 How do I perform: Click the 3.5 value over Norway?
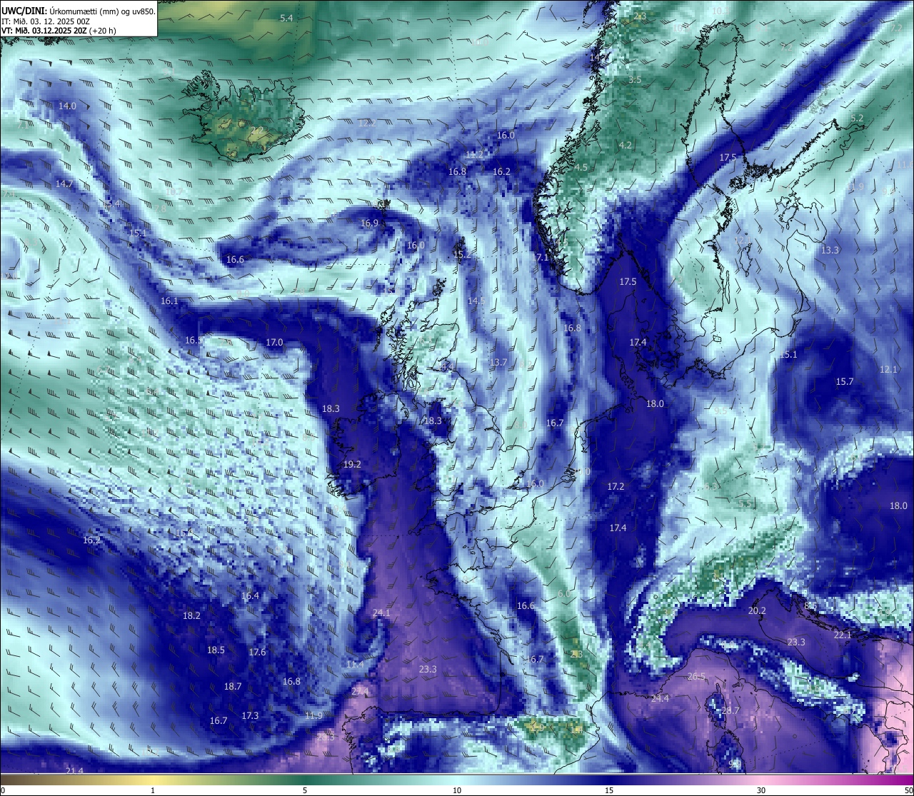click(x=635, y=79)
